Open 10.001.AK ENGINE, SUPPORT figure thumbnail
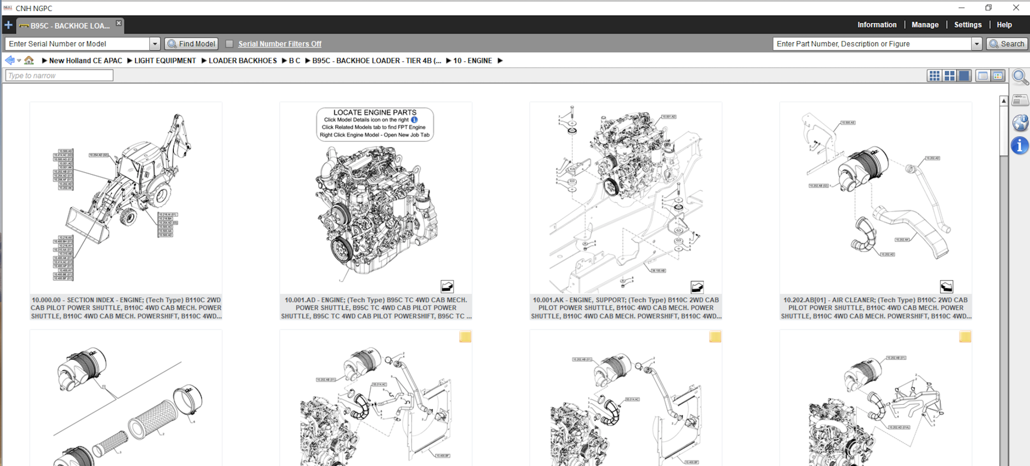This screenshot has height=466, width=1030. [x=626, y=198]
